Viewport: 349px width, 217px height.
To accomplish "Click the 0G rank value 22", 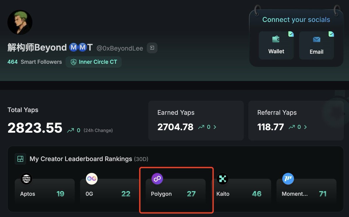I will point(126,194).
